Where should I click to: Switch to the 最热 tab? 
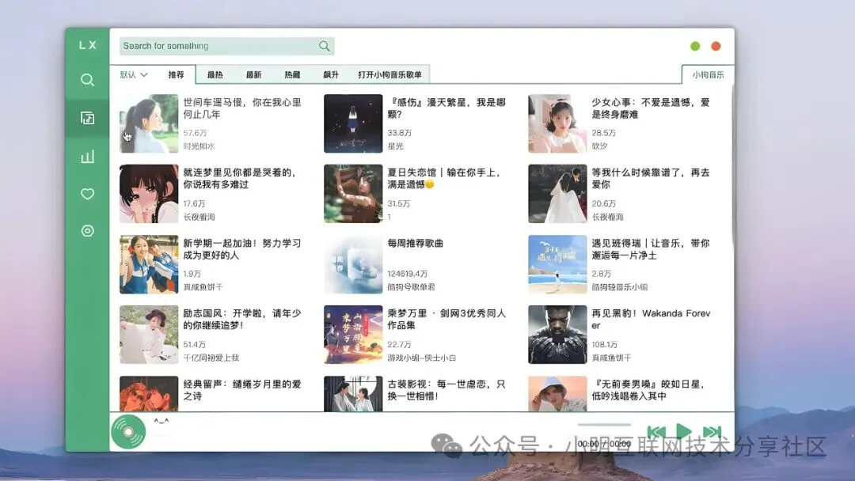(216, 74)
